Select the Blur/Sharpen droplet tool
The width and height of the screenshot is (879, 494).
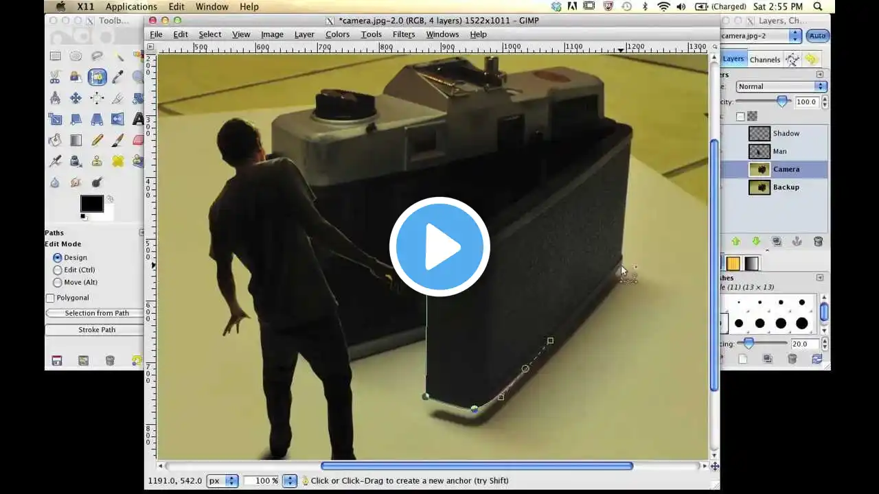pos(55,183)
